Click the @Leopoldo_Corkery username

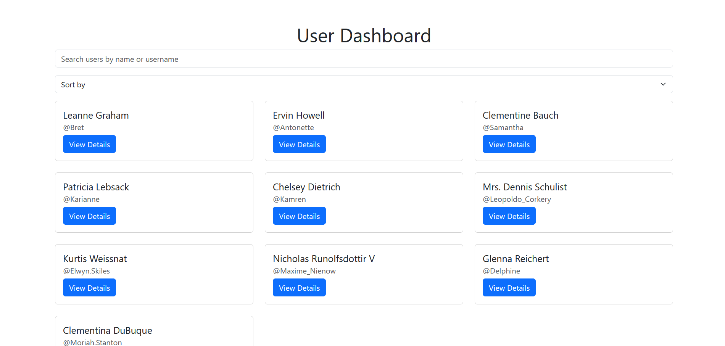coord(517,199)
